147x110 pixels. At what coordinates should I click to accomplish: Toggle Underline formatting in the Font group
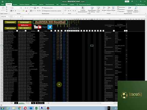(15, 11)
